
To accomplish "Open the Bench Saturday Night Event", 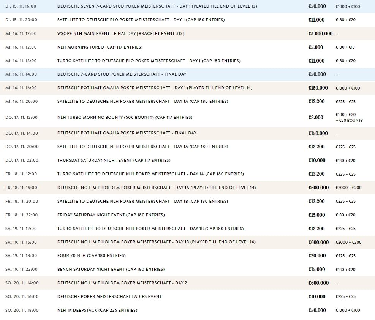I will [x=111, y=269].
